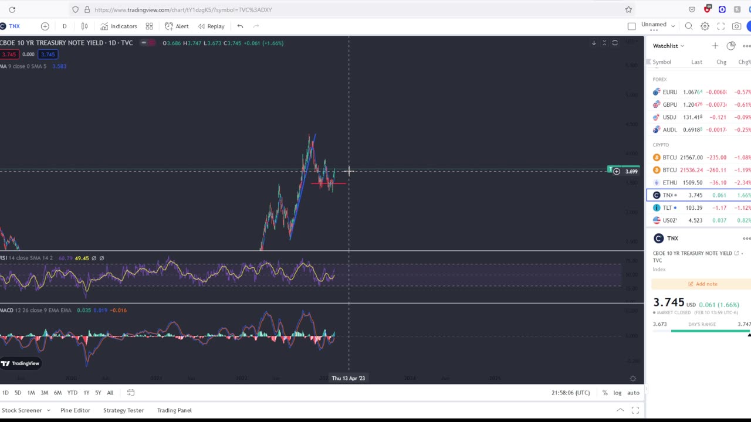Create an Alert

point(177,26)
